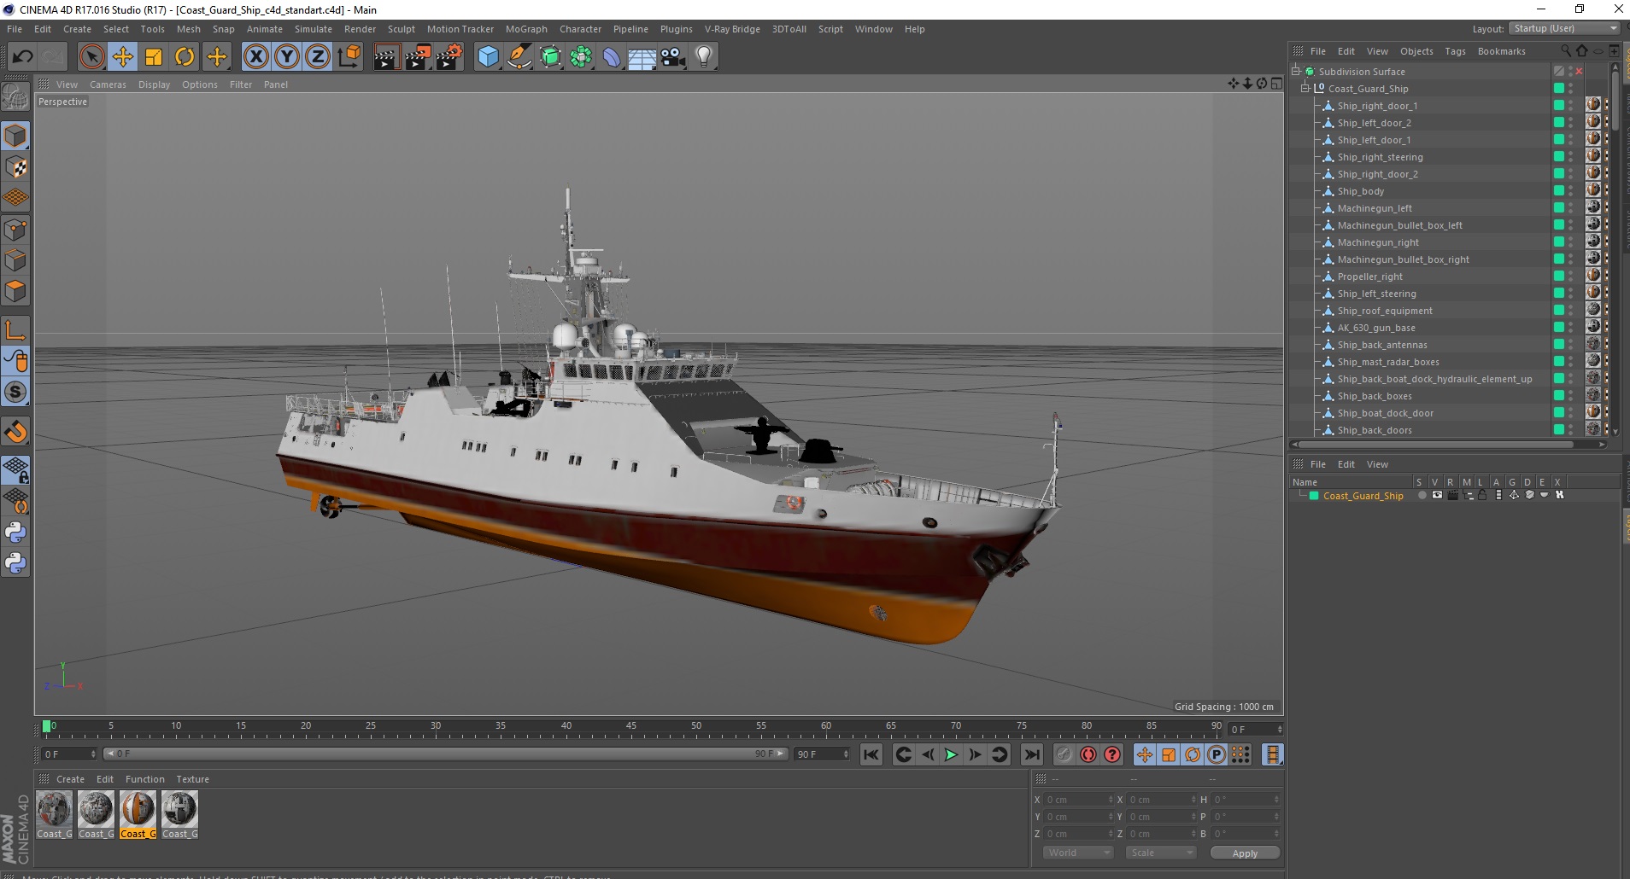Open the World coordinate dropdown
The width and height of the screenshot is (1630, 879).
pos(1078,853)
